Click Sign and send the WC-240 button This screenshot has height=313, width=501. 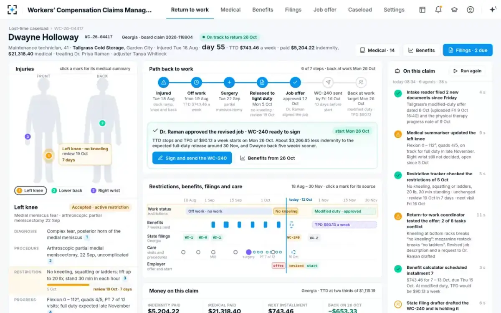[192, 158]
